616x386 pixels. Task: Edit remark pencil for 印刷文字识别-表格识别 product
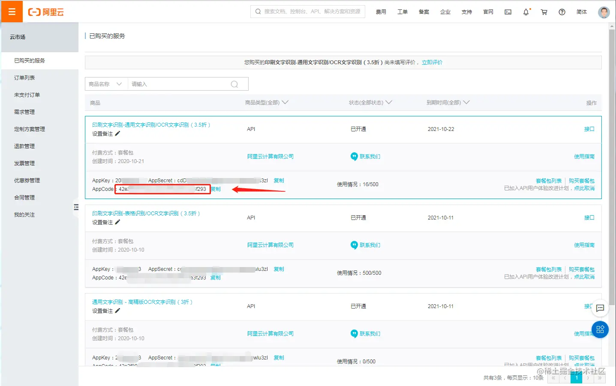(x=117, y=222)
